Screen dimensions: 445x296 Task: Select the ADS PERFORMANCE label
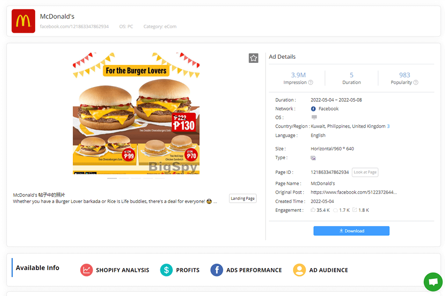click(254, 270)
